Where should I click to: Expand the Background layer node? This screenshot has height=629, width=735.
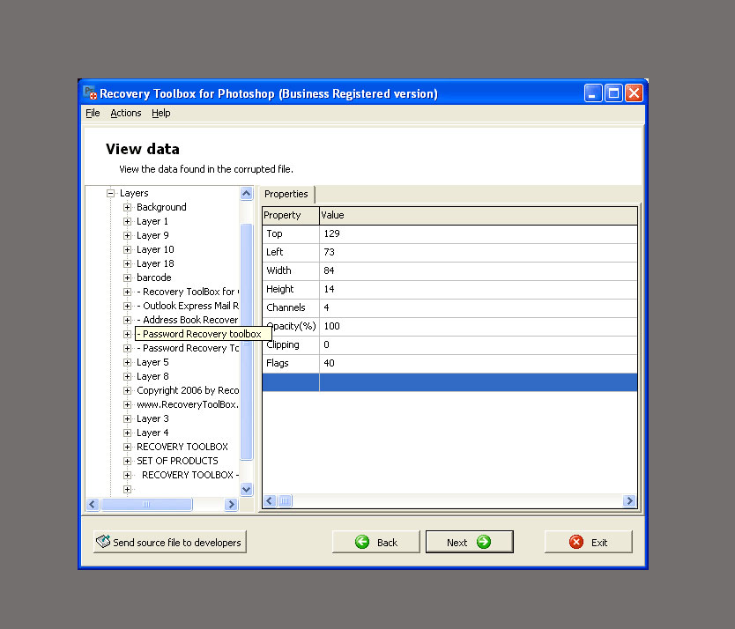(x=127, y=207)
